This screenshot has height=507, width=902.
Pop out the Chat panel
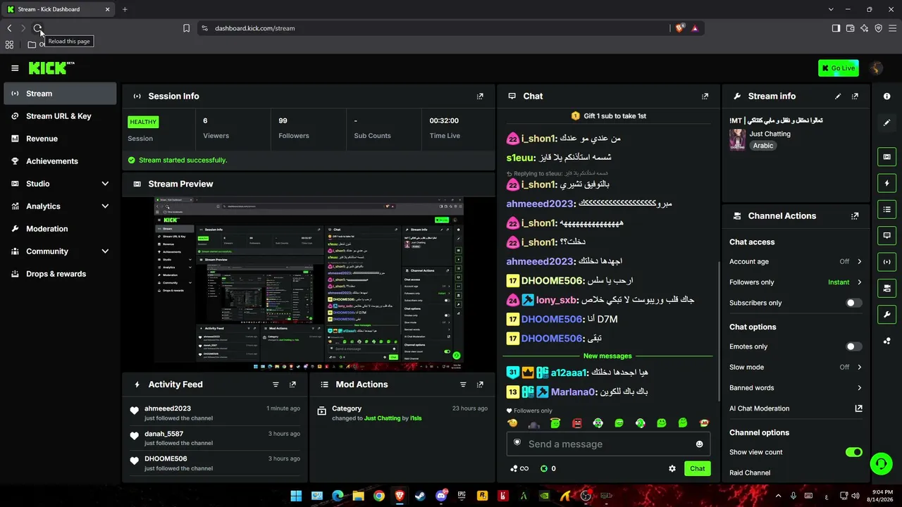tap(705, 96)
